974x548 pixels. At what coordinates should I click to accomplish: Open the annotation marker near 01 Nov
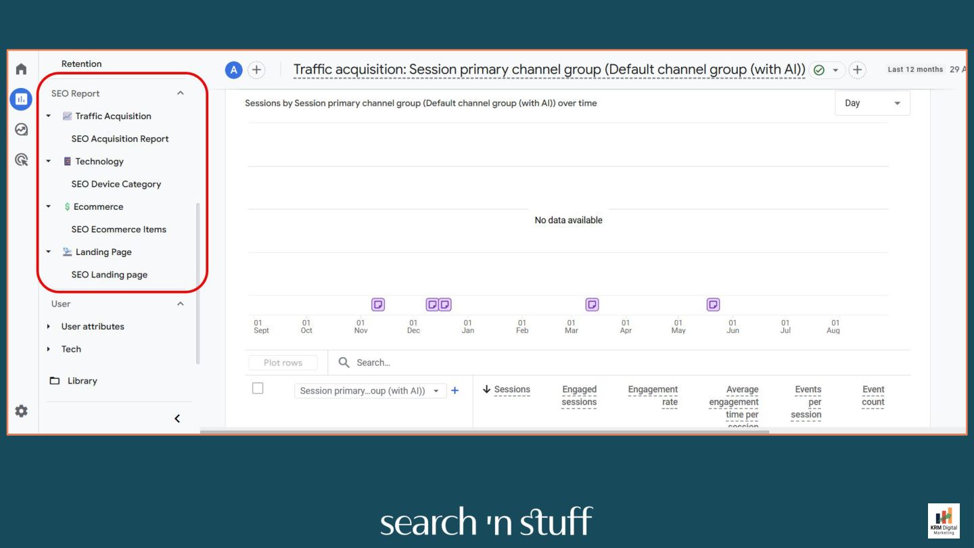pos(378,304)
